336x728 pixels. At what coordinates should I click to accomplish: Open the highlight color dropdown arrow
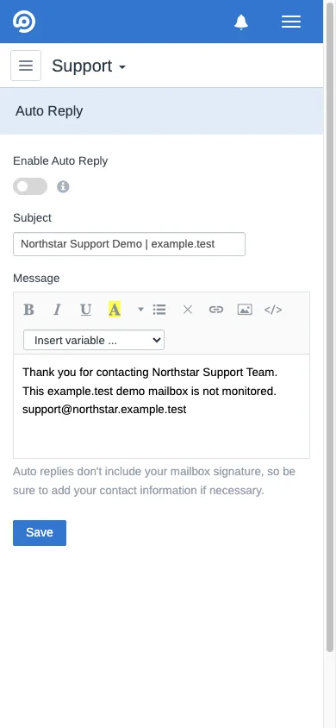[141, 310]
